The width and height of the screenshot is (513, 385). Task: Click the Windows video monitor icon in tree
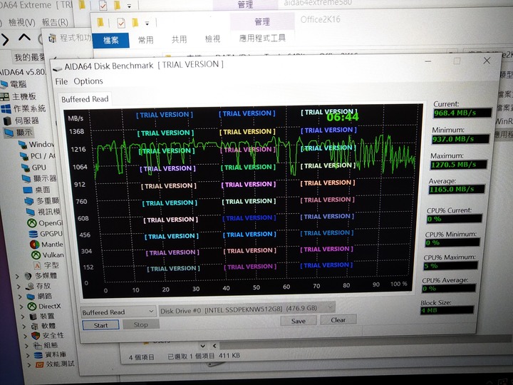(x=23, y=144)
